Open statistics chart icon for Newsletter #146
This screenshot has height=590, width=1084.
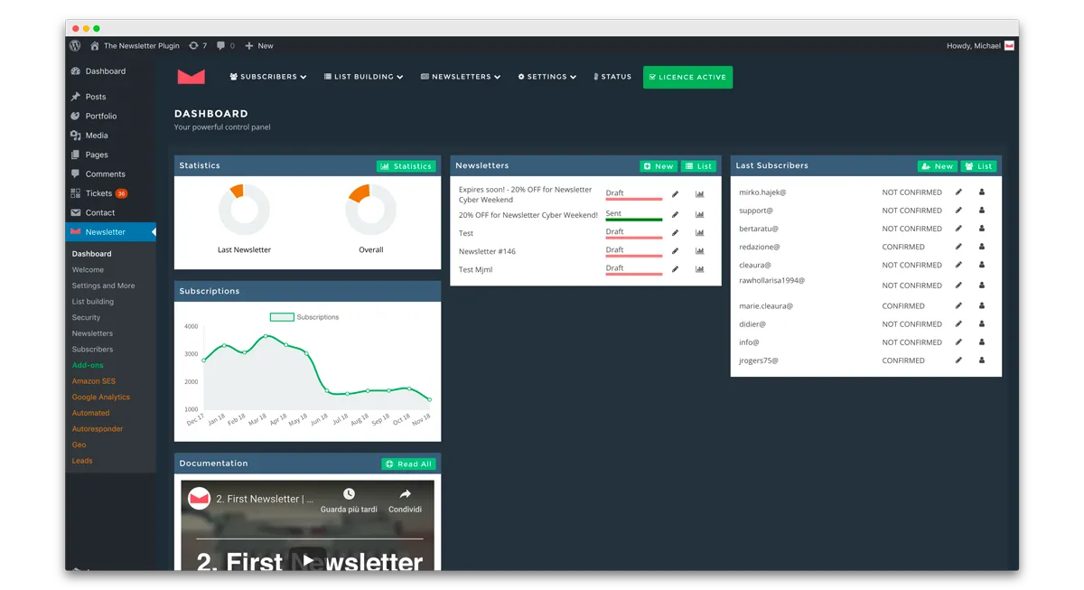pos(699,251)
